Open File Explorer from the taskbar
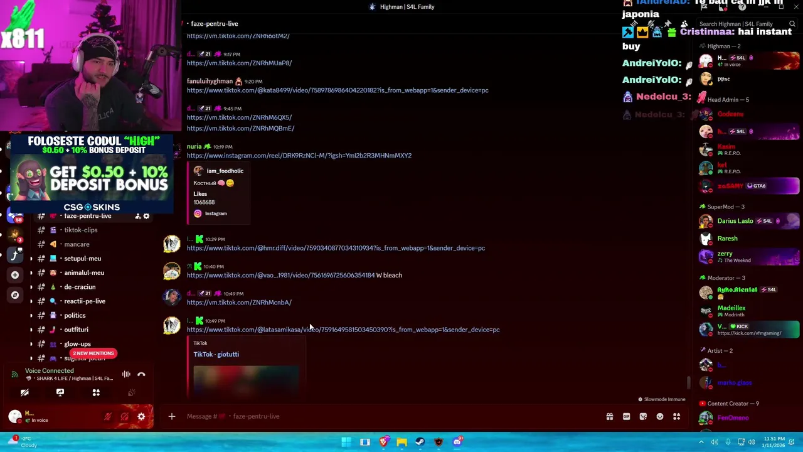Screen dimensions: 803x452 401,442
